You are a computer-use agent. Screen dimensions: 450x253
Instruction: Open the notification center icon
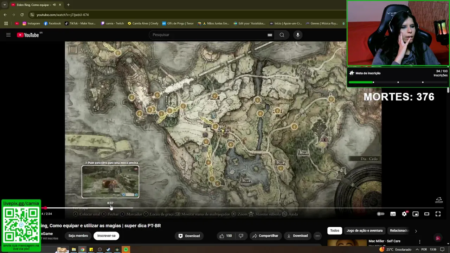click(x=442, y=249)
